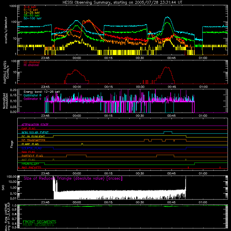Screen dimensions: 231x231
Task: Click the bad packets tick near 00:53
Action: click(188, 167)
